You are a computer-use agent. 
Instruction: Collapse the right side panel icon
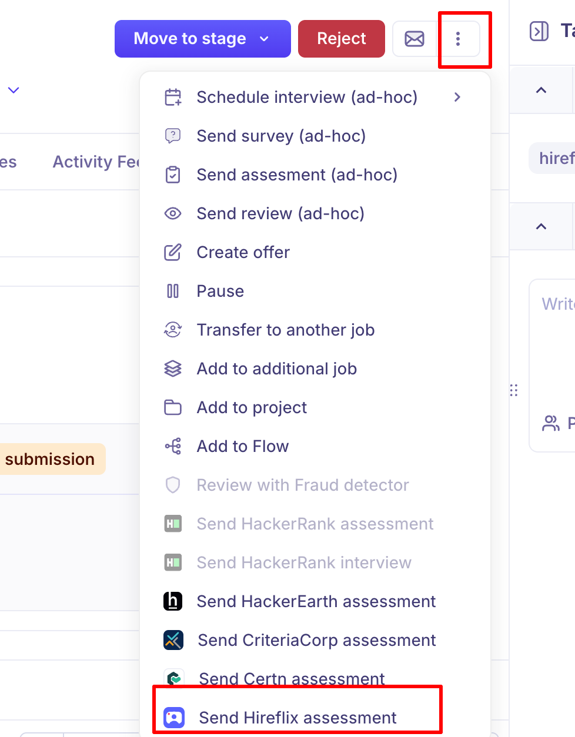tap(539, 31)
